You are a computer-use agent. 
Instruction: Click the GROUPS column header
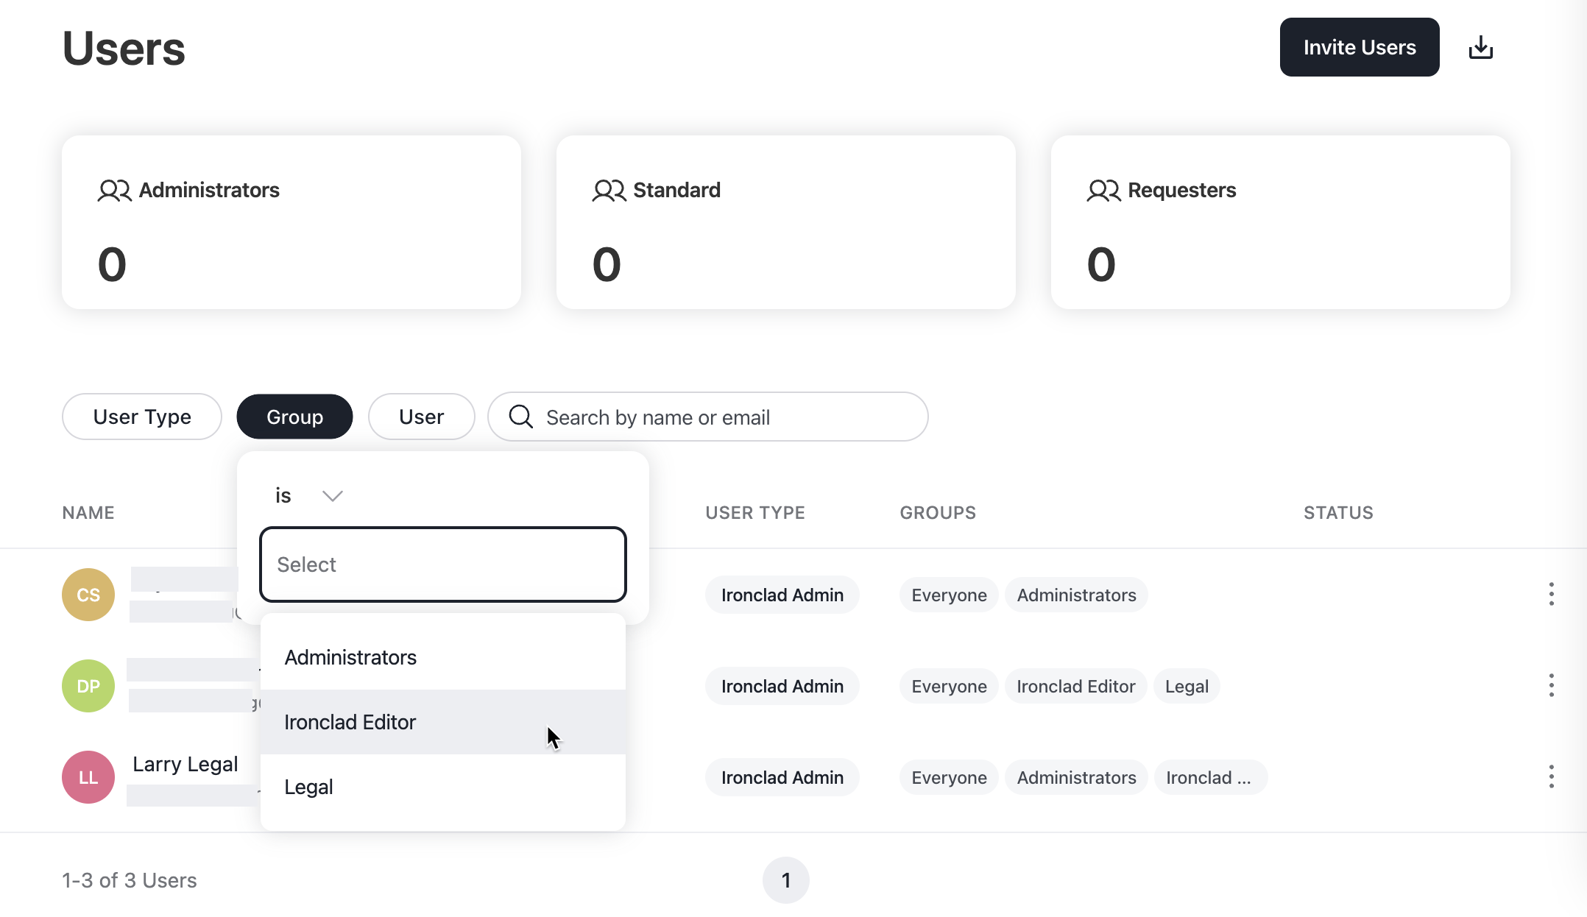coord(938,513)
